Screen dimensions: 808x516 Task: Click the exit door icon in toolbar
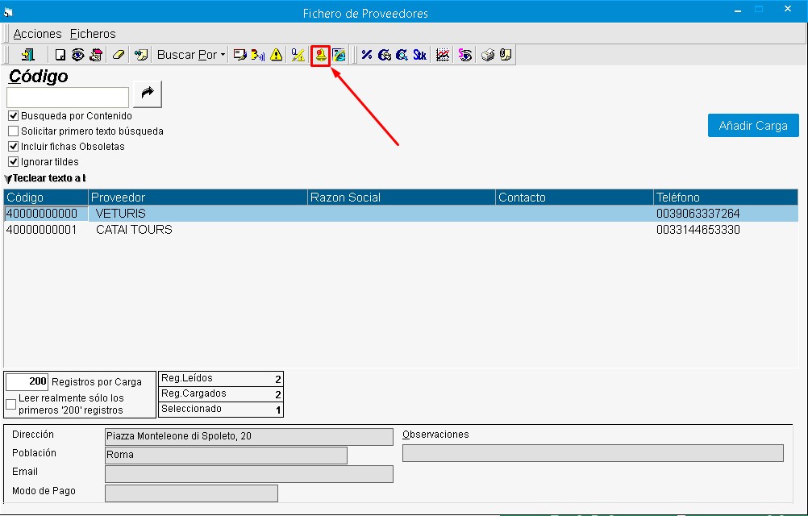pos(29,55)
